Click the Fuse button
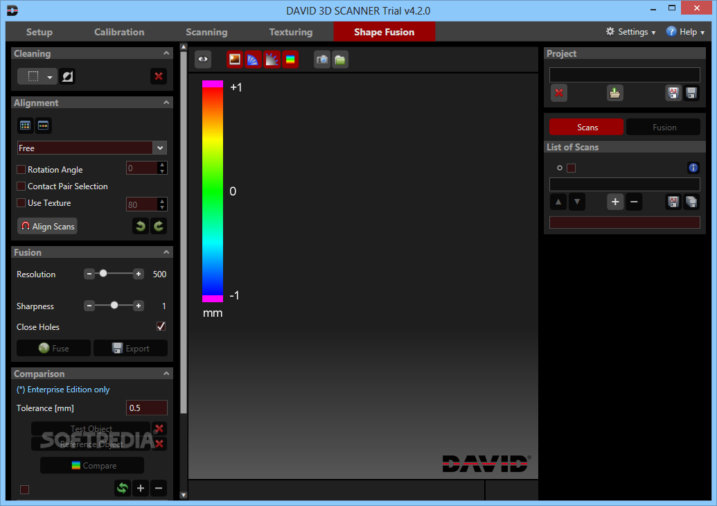 click(x=53, y=348)
